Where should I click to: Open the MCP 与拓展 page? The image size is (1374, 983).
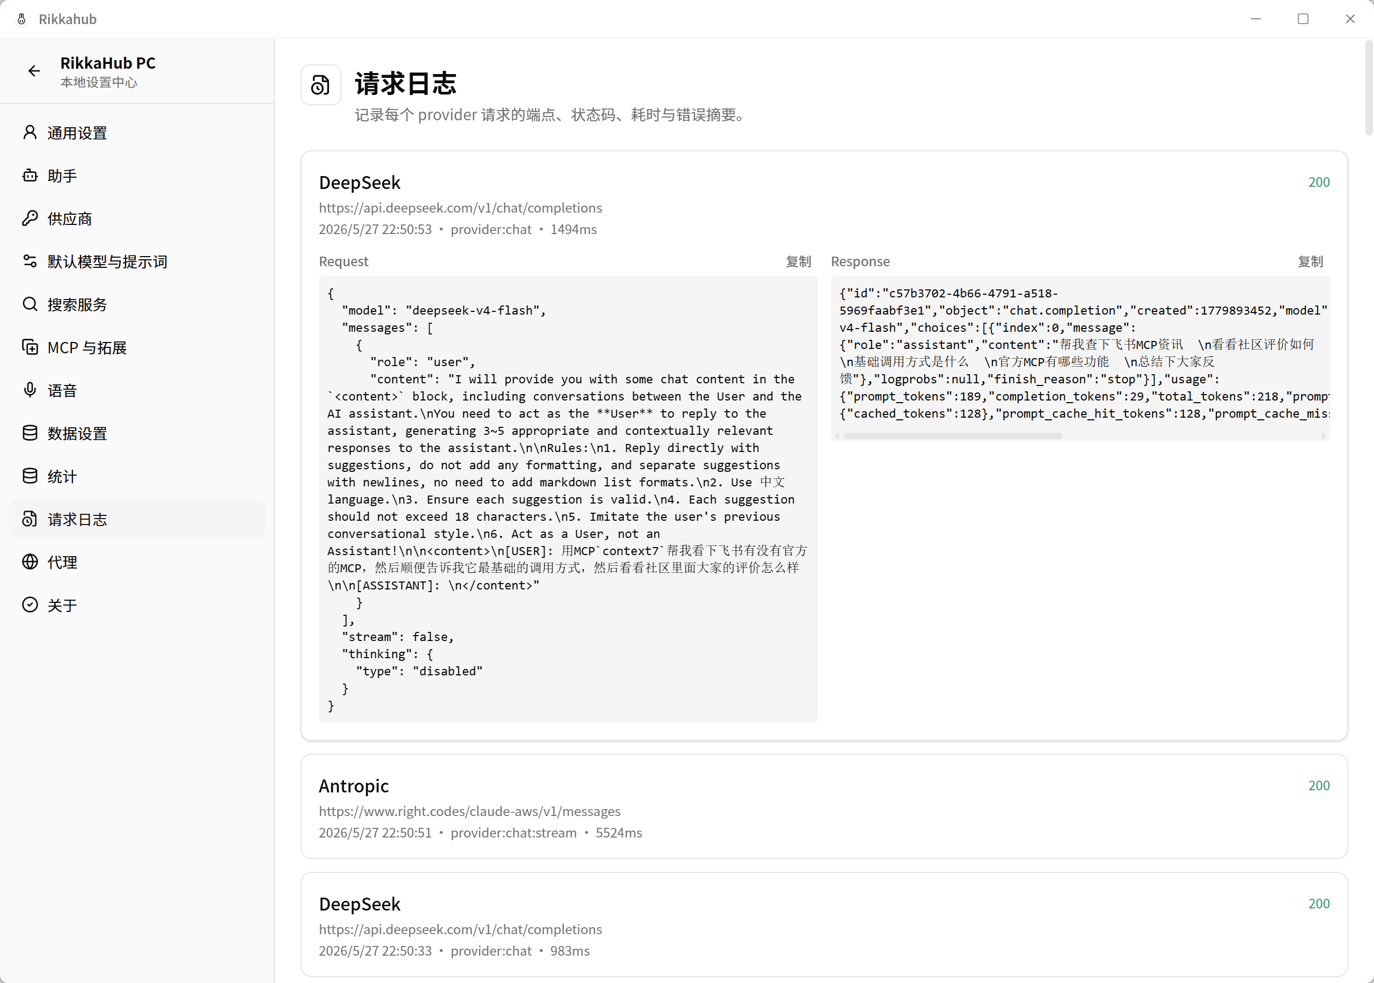137,347
